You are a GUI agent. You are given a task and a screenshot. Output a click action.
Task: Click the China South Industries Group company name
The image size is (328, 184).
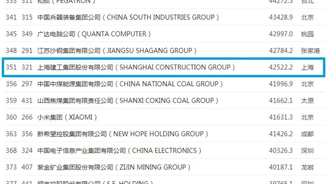tap(128, 17)
